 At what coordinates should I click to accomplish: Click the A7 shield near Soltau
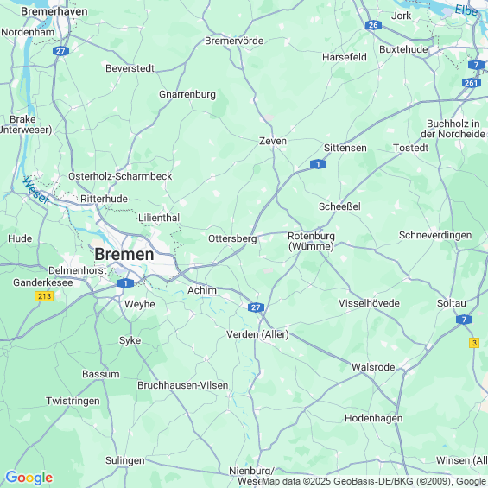pyautogui.click(x=464, y=320)
